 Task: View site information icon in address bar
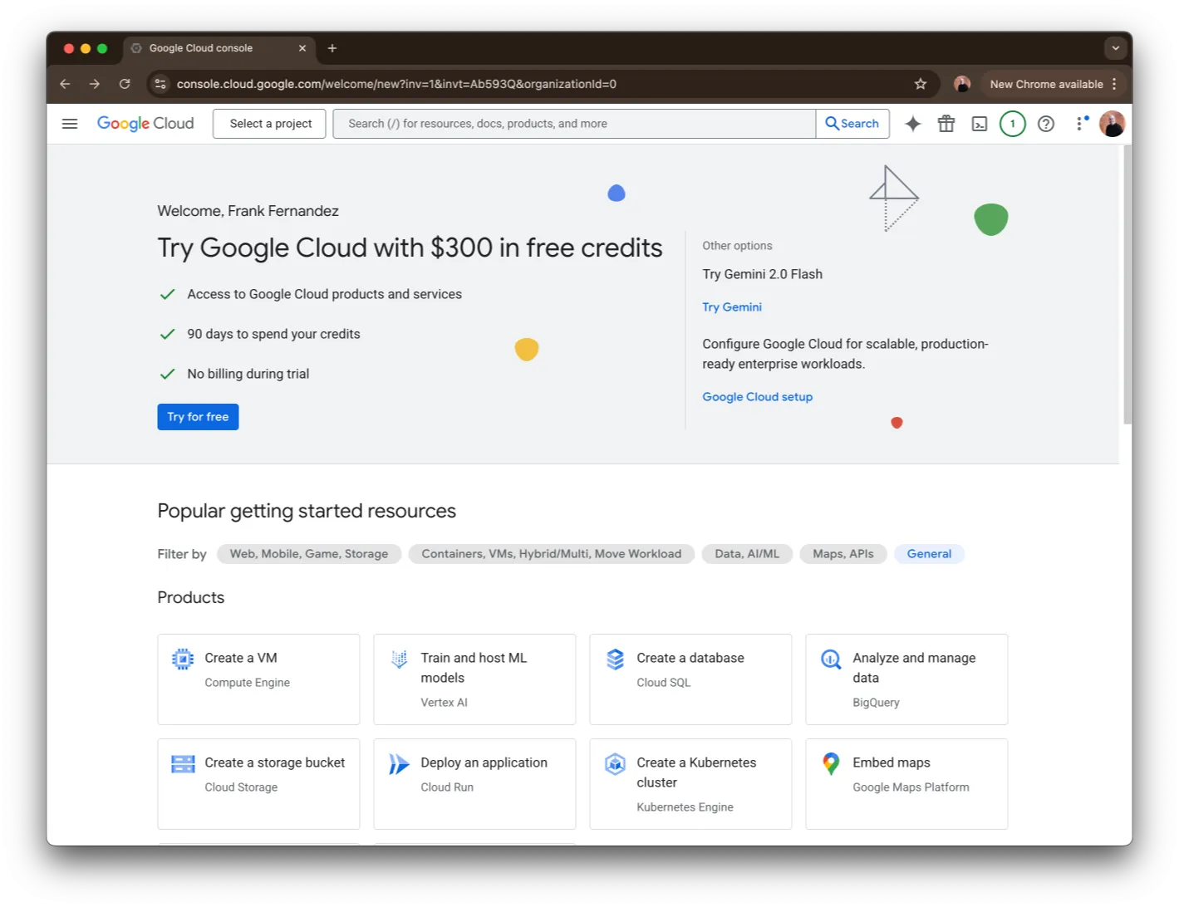click(x=161, y=84)
